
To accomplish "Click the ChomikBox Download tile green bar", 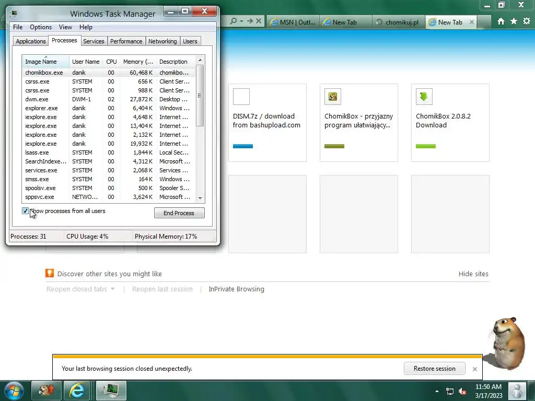I will [x=426, y=146].
